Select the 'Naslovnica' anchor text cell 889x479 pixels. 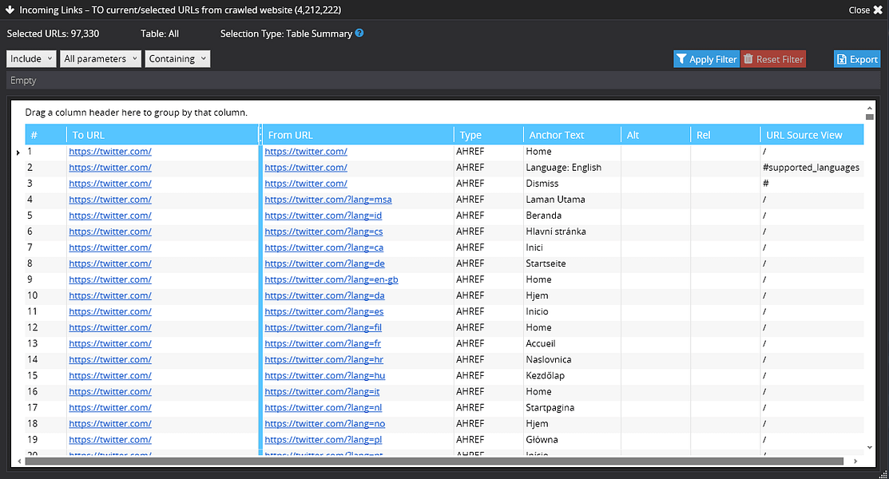[x=572, y=359]
